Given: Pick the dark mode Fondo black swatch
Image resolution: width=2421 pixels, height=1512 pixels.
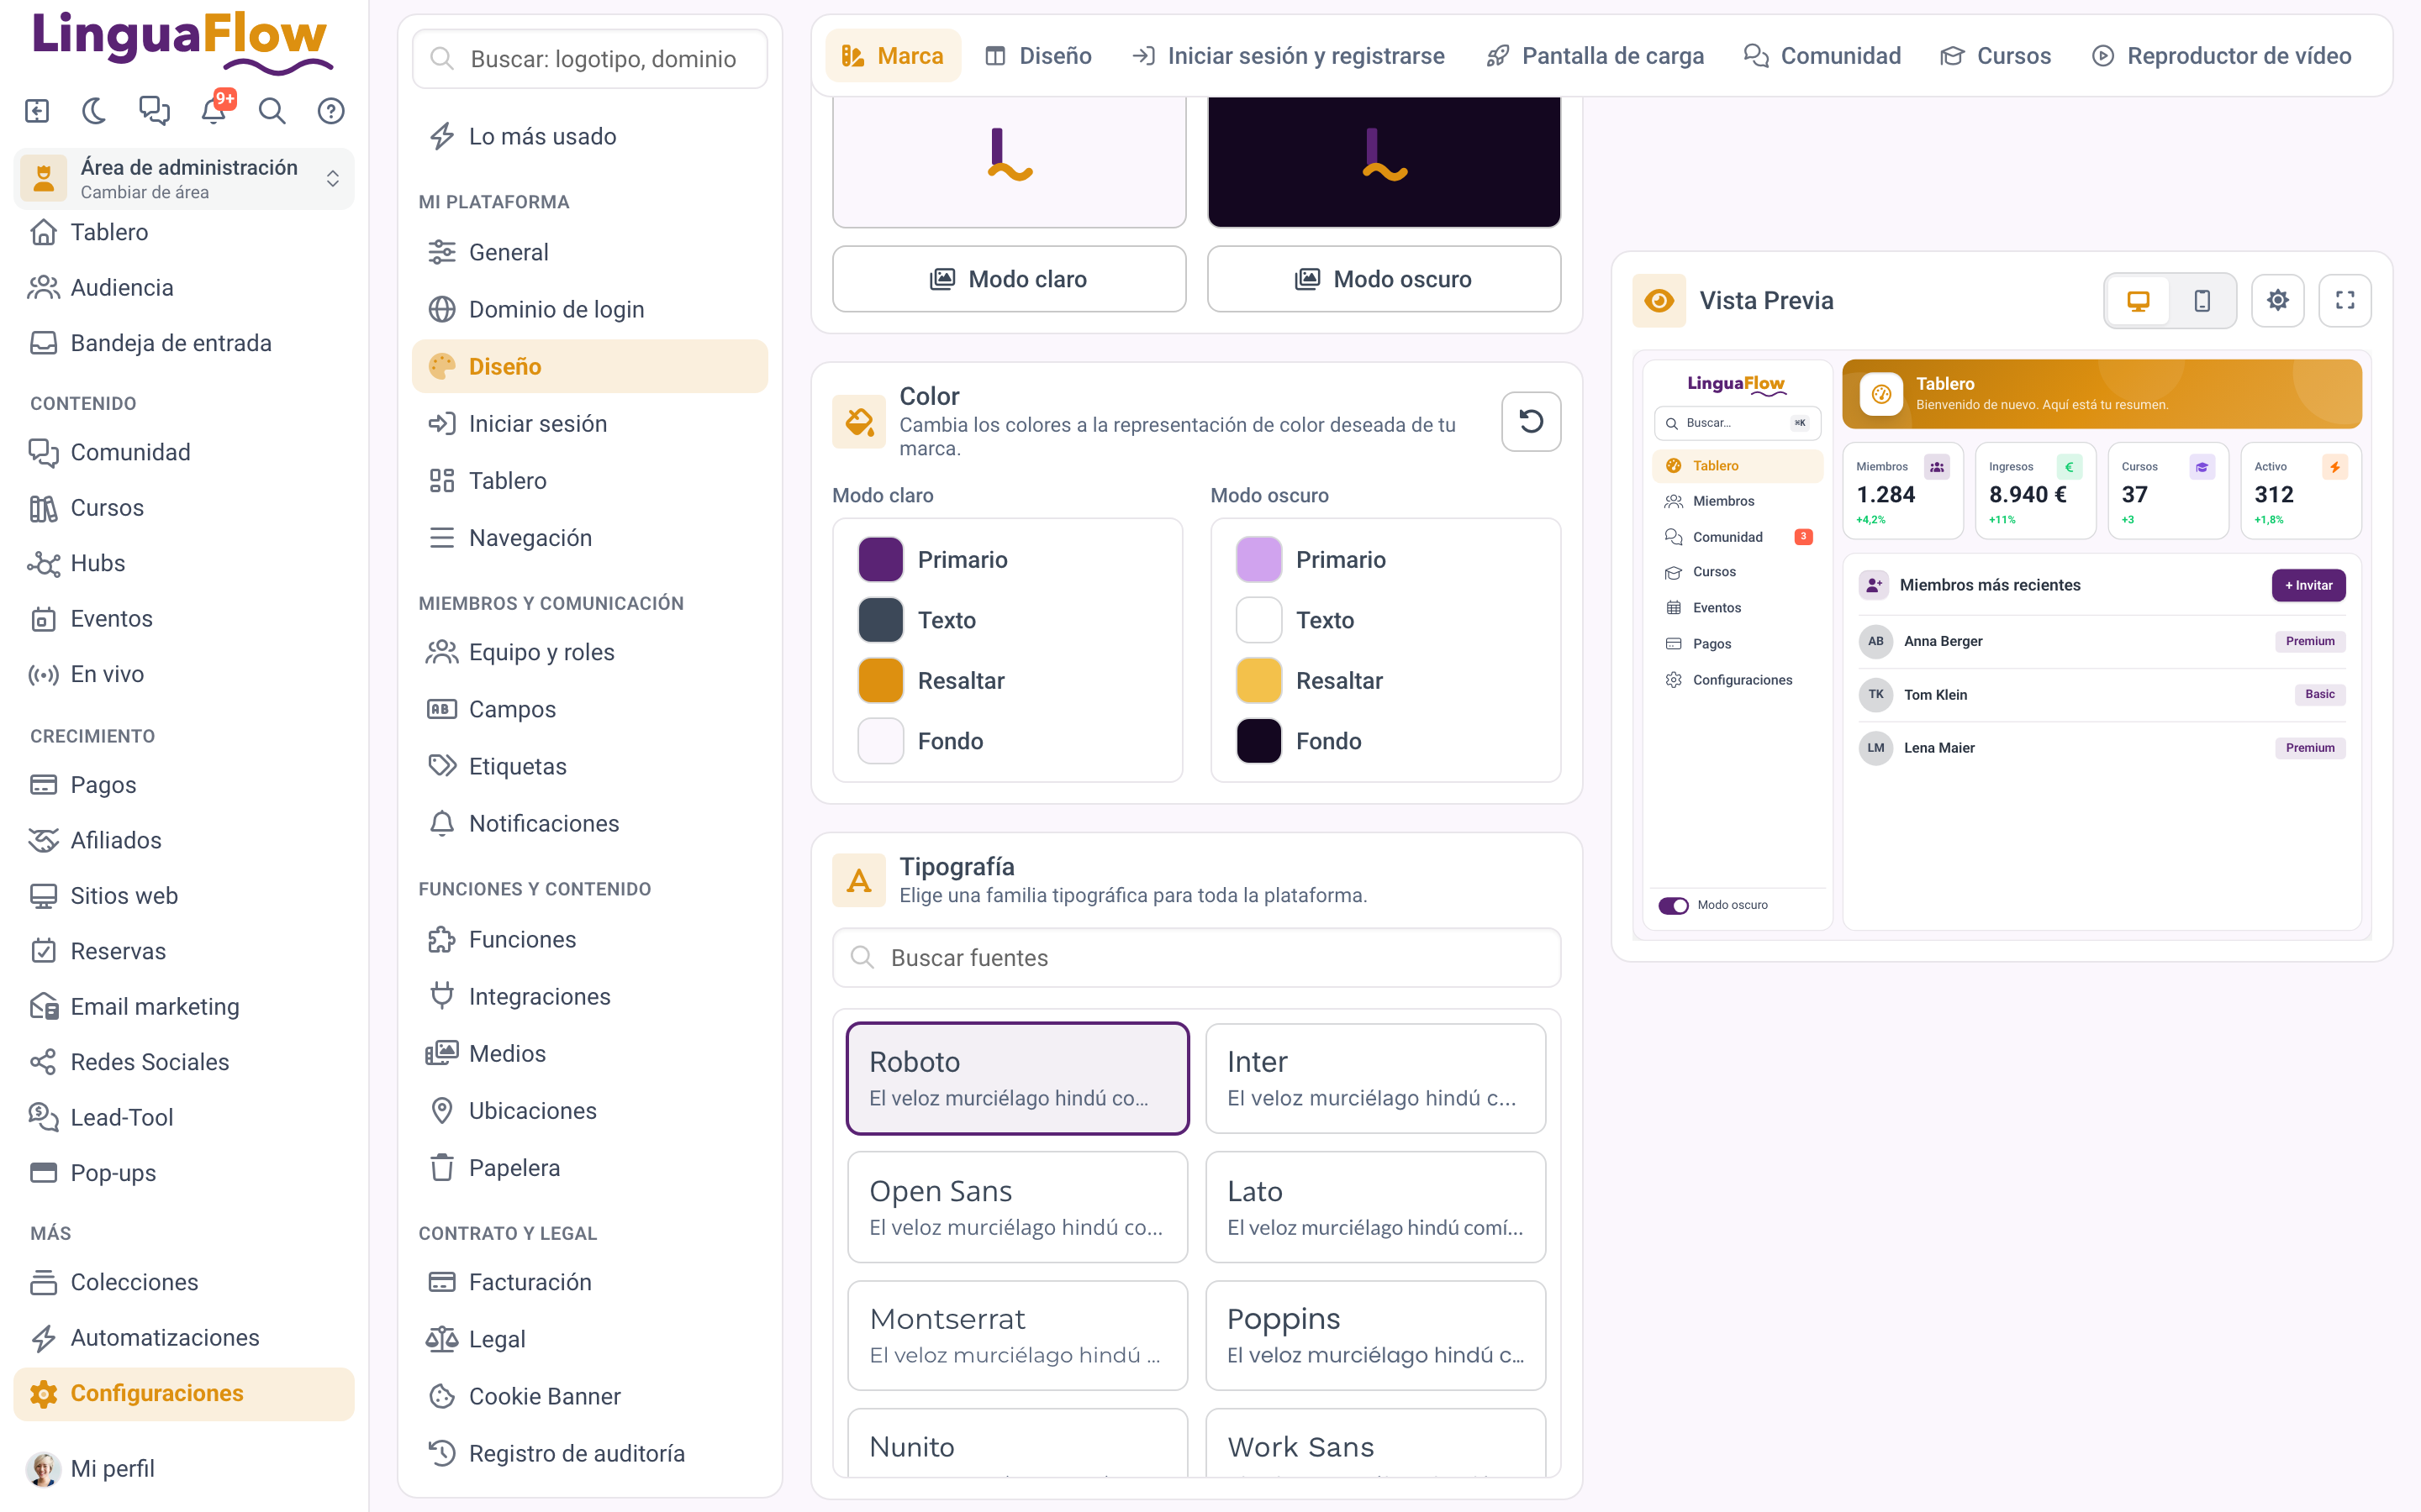Looking at the screenshot, I should (x=1258, y=741).
